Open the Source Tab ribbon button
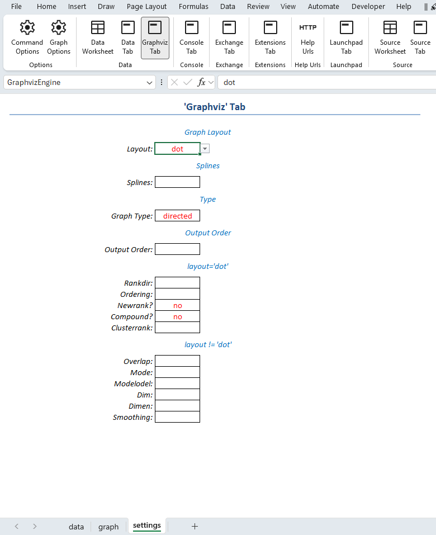Image resolution: width=436 pixels, height=535 pixels. tap(420, 37)
